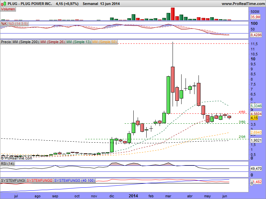
Task: Click the 2014 year marker on the time axis
Action: 133,196
